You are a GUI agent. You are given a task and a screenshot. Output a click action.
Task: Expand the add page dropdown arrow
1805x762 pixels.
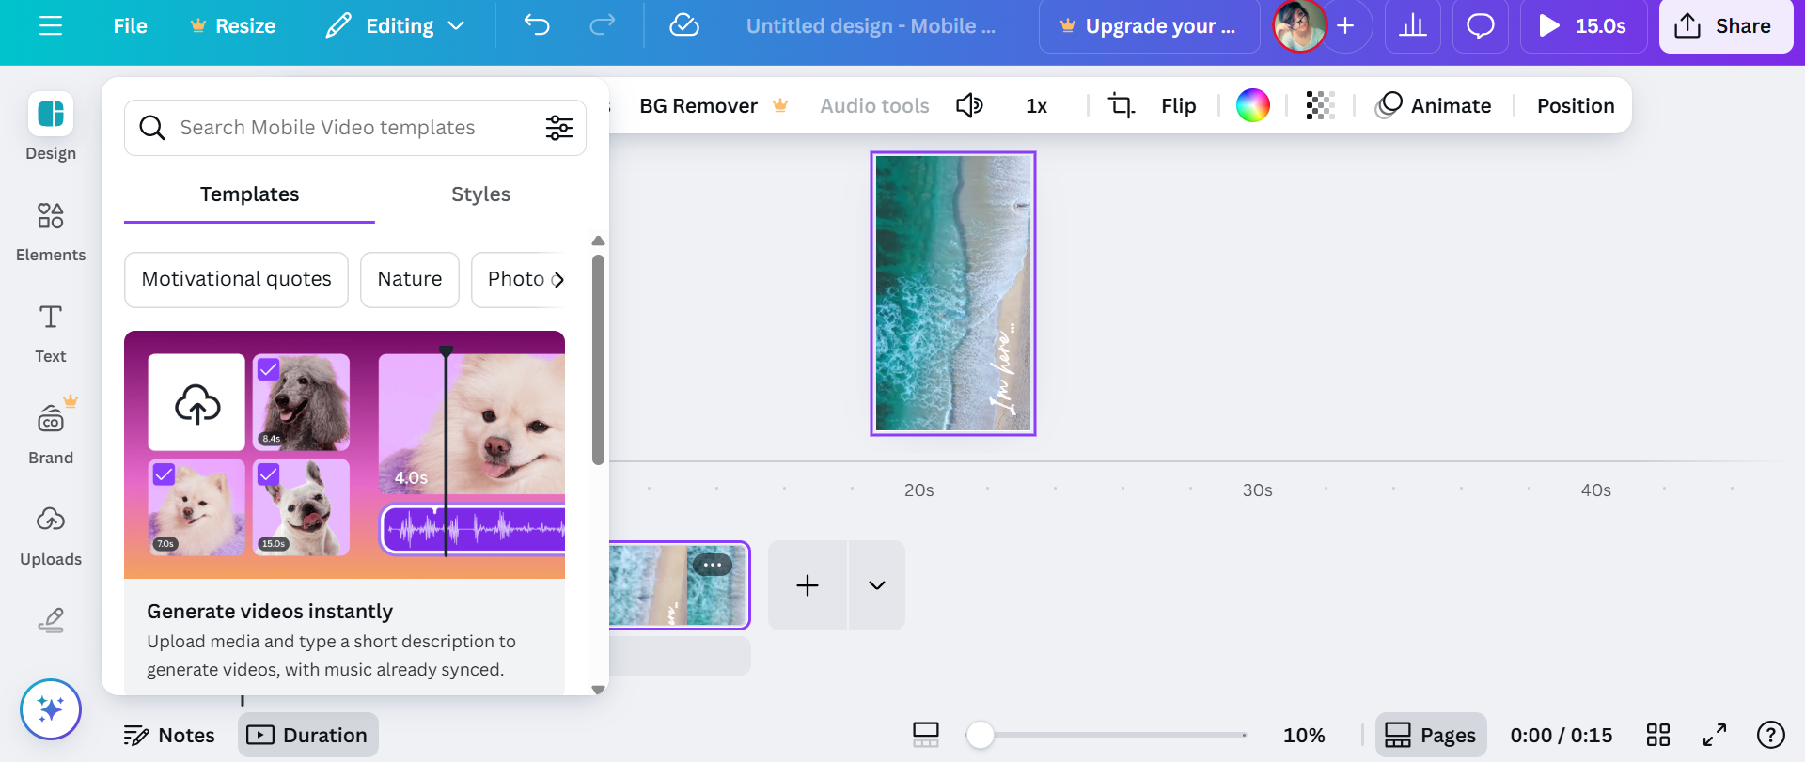877,585
